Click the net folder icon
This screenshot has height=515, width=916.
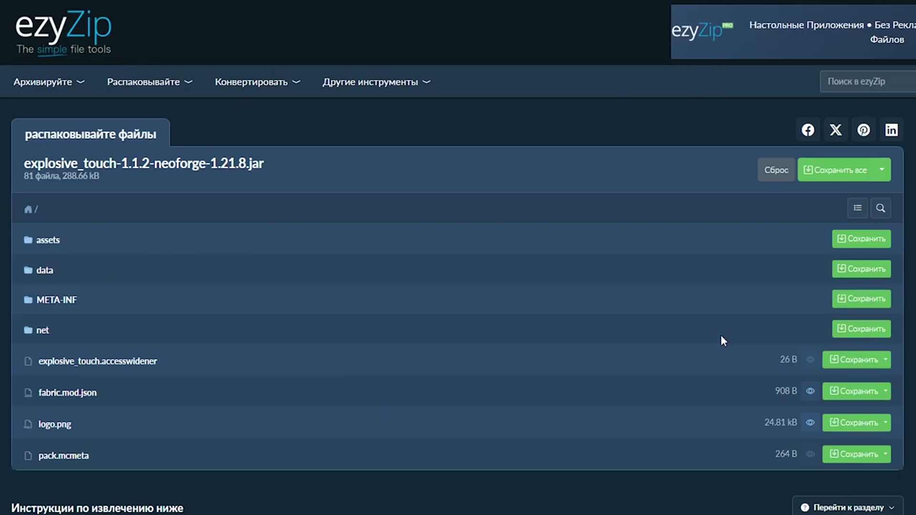click(x=28, y=330)
